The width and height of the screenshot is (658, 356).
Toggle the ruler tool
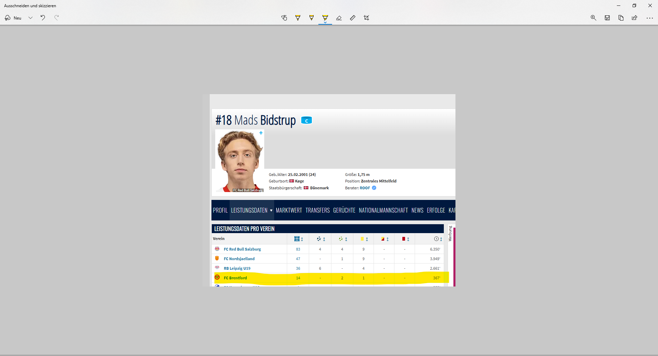[x=353, y=18]
